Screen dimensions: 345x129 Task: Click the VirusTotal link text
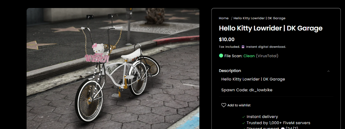267,56
